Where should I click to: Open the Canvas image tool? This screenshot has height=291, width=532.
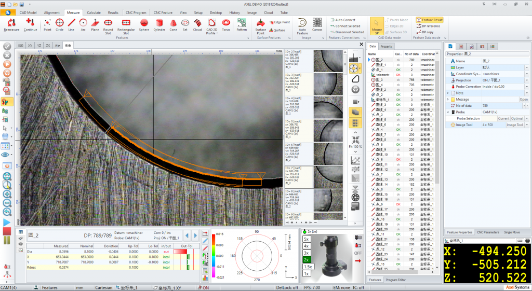(x=317, y=25)
